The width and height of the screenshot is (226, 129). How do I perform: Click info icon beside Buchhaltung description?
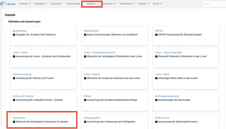(x=14, y=35)
